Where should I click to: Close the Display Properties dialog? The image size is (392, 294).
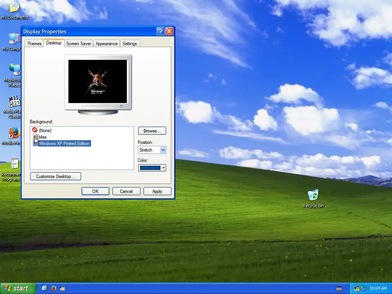point(169,31)
